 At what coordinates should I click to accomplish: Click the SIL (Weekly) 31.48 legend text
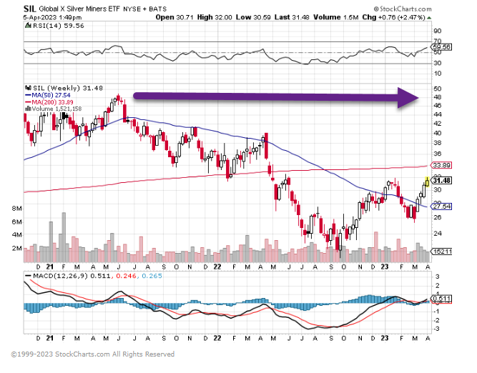(x=68, y=88)
